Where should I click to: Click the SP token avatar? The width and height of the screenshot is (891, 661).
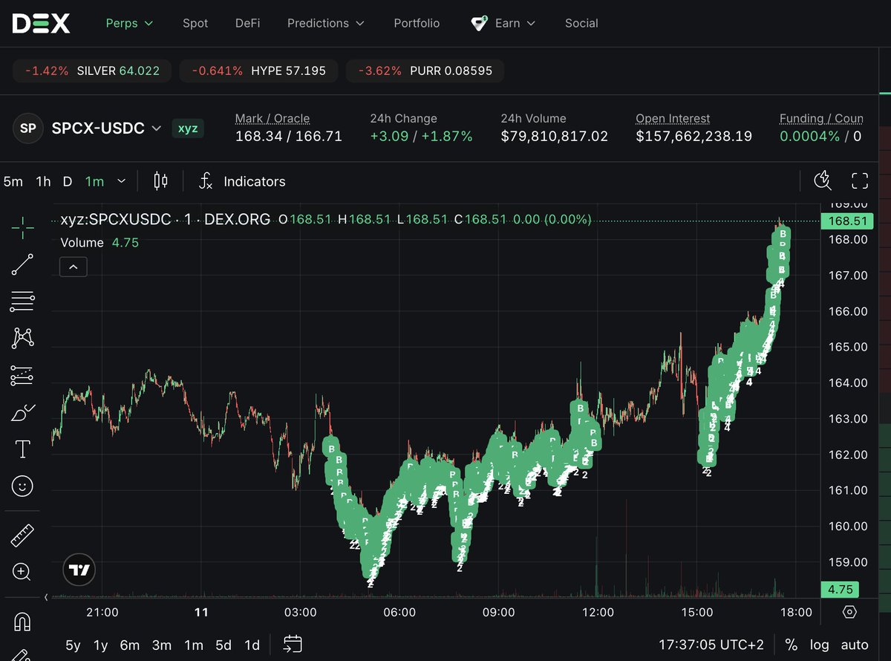[x=27, y=128]
